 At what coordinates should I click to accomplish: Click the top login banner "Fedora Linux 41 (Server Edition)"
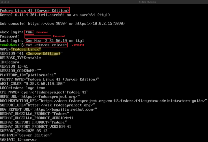35,11
